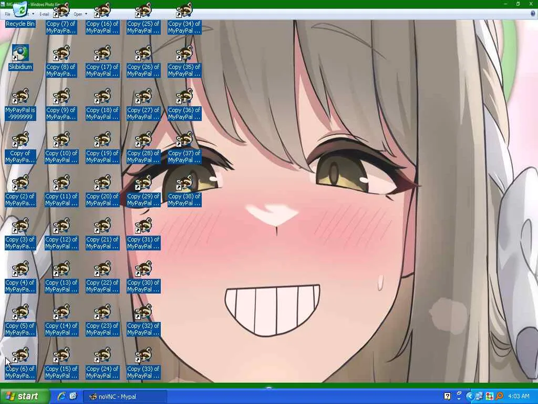The width and height of the screenshot is (538, 404).
Task: Select the 'MyPayPal is -9999999' shortcut
Action: (20, 105)
